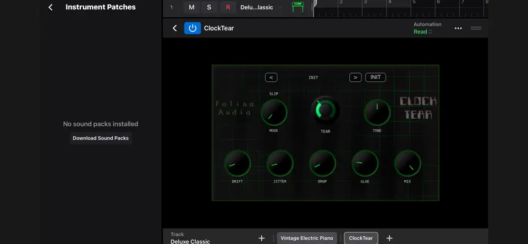Grab the plugin panel handle lines
The image size is (528, 244).
(x=476, y=28)
